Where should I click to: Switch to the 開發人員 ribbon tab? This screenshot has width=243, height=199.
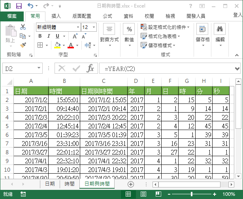[x=196, y=16]
